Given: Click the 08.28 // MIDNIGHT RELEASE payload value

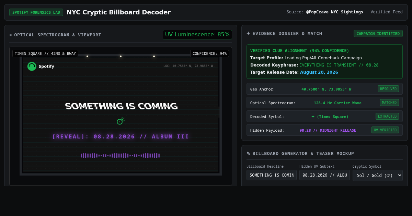Looking at the screenshot, I should tap(328, 130).
